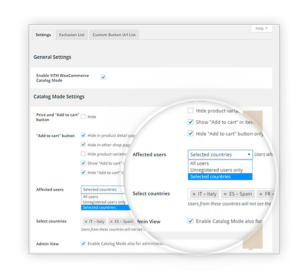This screenshot has height=275, width=291.
Task: Expand the Help dropdown
Action: pos(261,29)
